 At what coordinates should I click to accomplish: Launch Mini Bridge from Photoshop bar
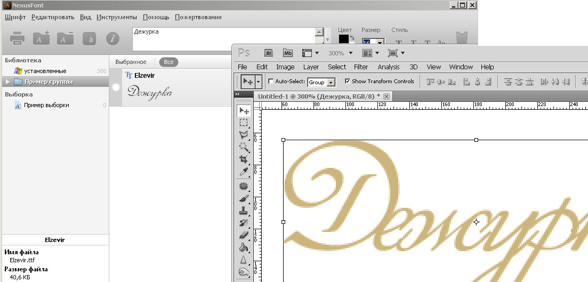[287, 53]
